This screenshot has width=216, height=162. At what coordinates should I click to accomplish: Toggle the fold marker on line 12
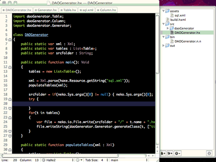click(10, 67)
